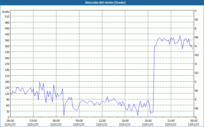Viewport: 204px width, 127px height.
Task: Select the "E" compass label level with 90
Action: click(196, 100)
